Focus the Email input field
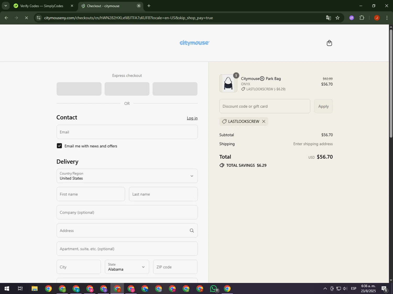 (127, 132)
